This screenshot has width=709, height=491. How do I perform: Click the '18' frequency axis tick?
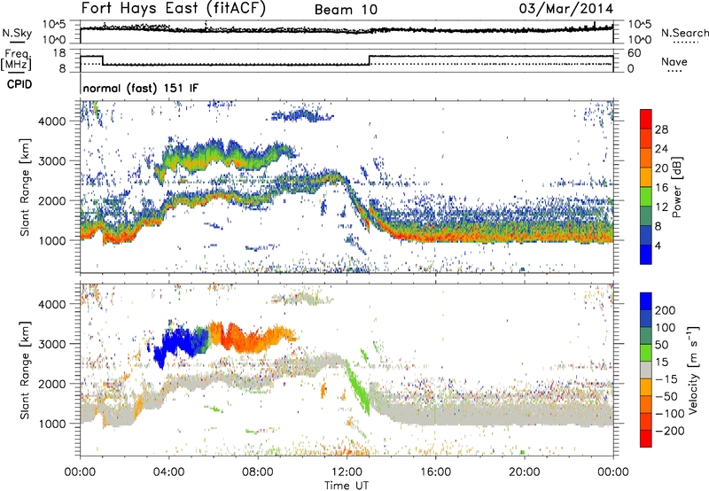[58, 53]
